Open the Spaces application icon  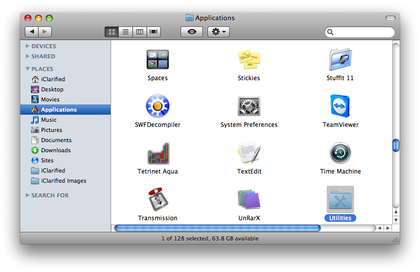click(x=157, y=60)
